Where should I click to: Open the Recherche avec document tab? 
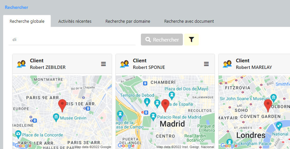pyautogui.click(x=189, y=21)
